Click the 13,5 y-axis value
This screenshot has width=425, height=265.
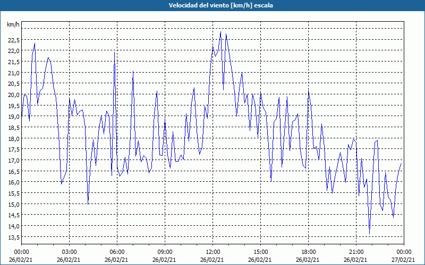14,237
